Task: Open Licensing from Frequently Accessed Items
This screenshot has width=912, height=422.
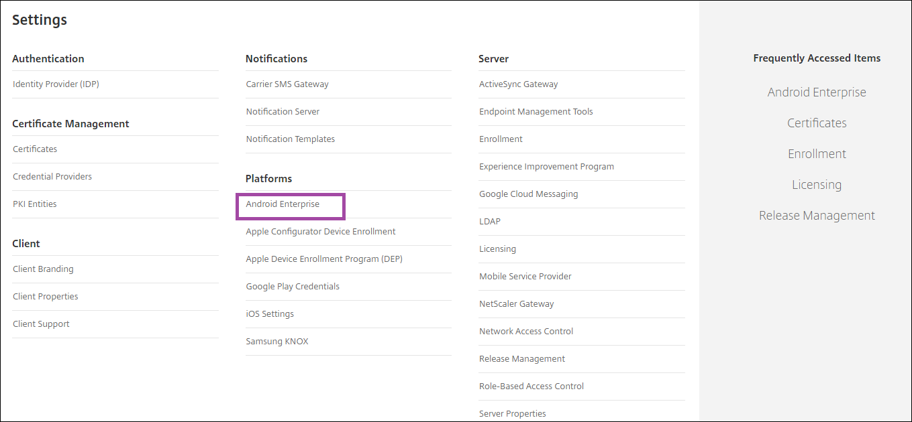Action: pyautogui.click(x=817, y=185)
